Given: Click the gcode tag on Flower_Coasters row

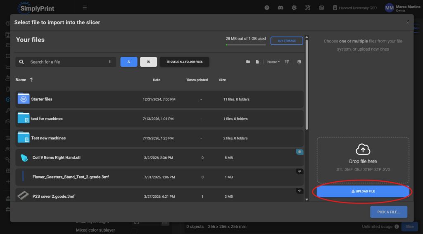Looking at the screenshot, I should tap(299, 171).
